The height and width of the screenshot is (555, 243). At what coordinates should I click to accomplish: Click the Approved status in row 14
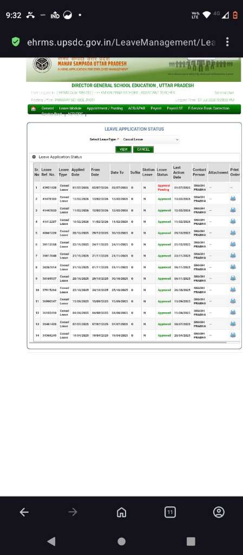164,335
